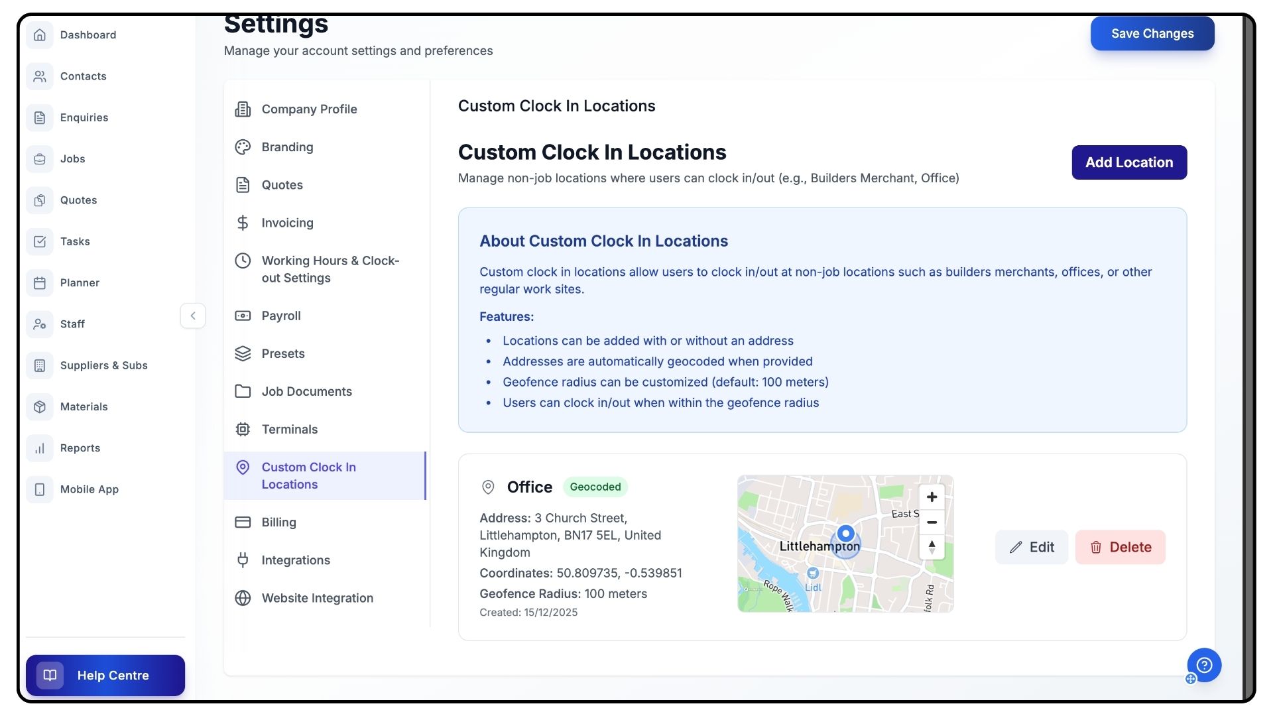Image resolution: width=1273 pixels, height=716 pixels.
Task: Reset map bearing with compass control
Action: [932, 547]
